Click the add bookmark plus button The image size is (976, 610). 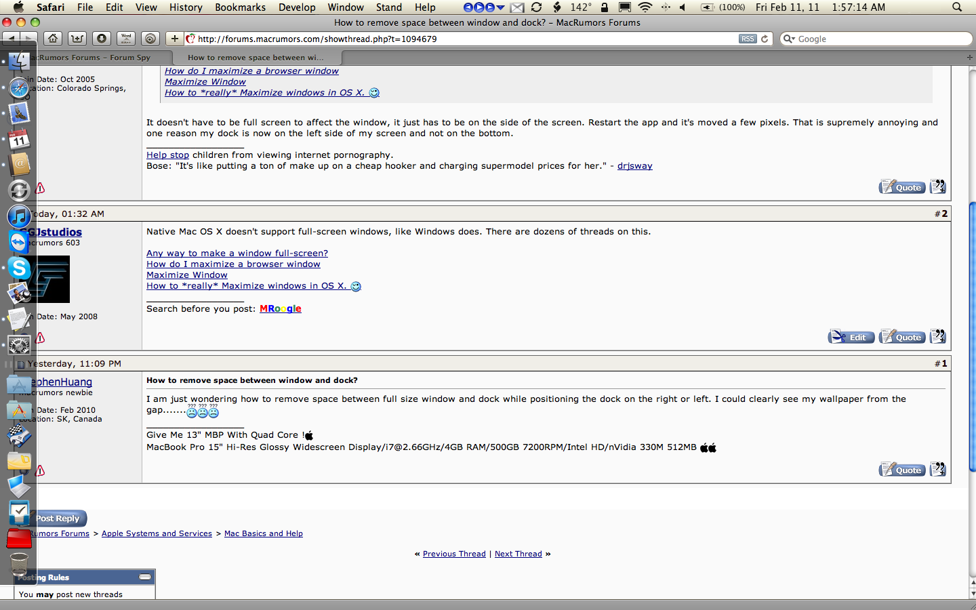tap(174, 39)
